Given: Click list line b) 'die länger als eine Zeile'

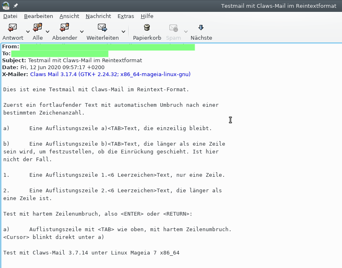Looking at the screenshot, I should tap(114, 144).
